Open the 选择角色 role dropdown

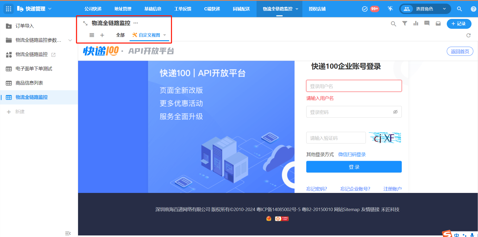(x=425, y=9)
